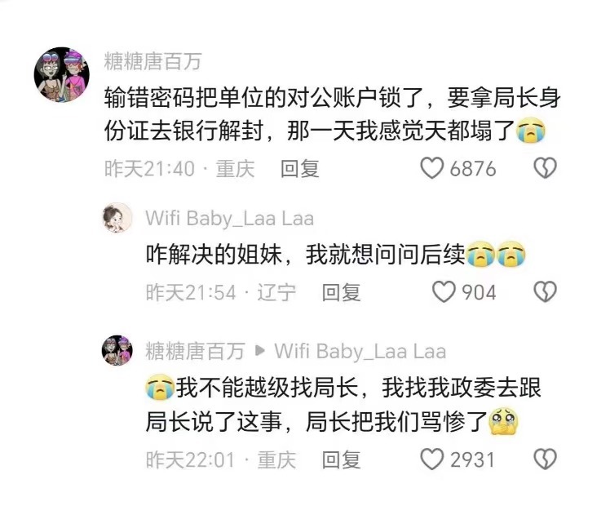Tap small 糖糖唐百万 avatar in reply

click(x=117, y=350)
